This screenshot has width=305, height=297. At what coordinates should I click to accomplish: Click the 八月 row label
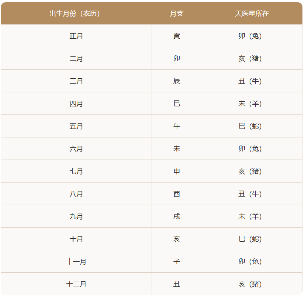point(76,194)
